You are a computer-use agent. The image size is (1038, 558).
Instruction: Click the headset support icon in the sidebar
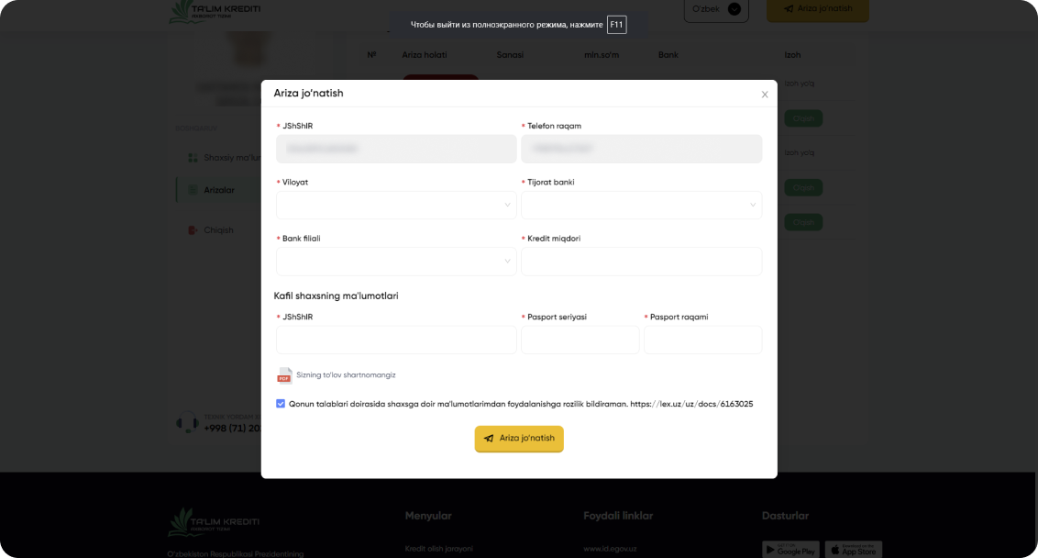187,422
